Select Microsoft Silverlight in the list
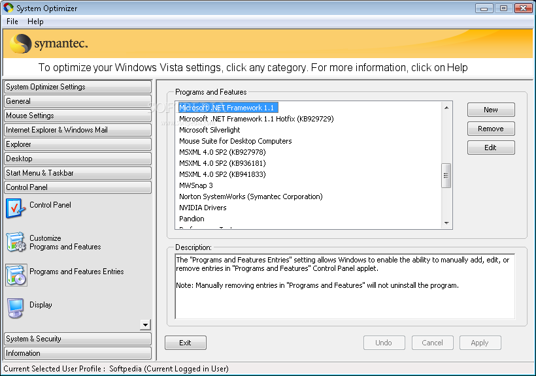The height and width of the screenshot is (376, 536). 210,130
